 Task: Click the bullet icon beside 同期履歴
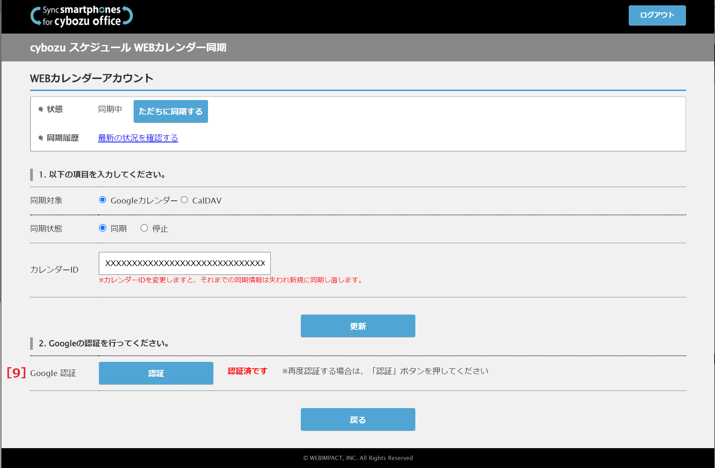click(x=41, y=138)
